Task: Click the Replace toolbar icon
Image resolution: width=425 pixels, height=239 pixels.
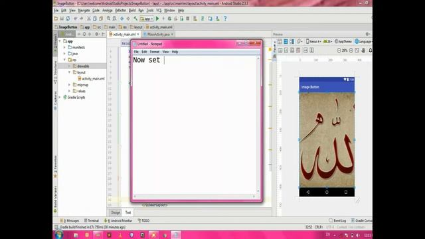Action: [114, 19]
